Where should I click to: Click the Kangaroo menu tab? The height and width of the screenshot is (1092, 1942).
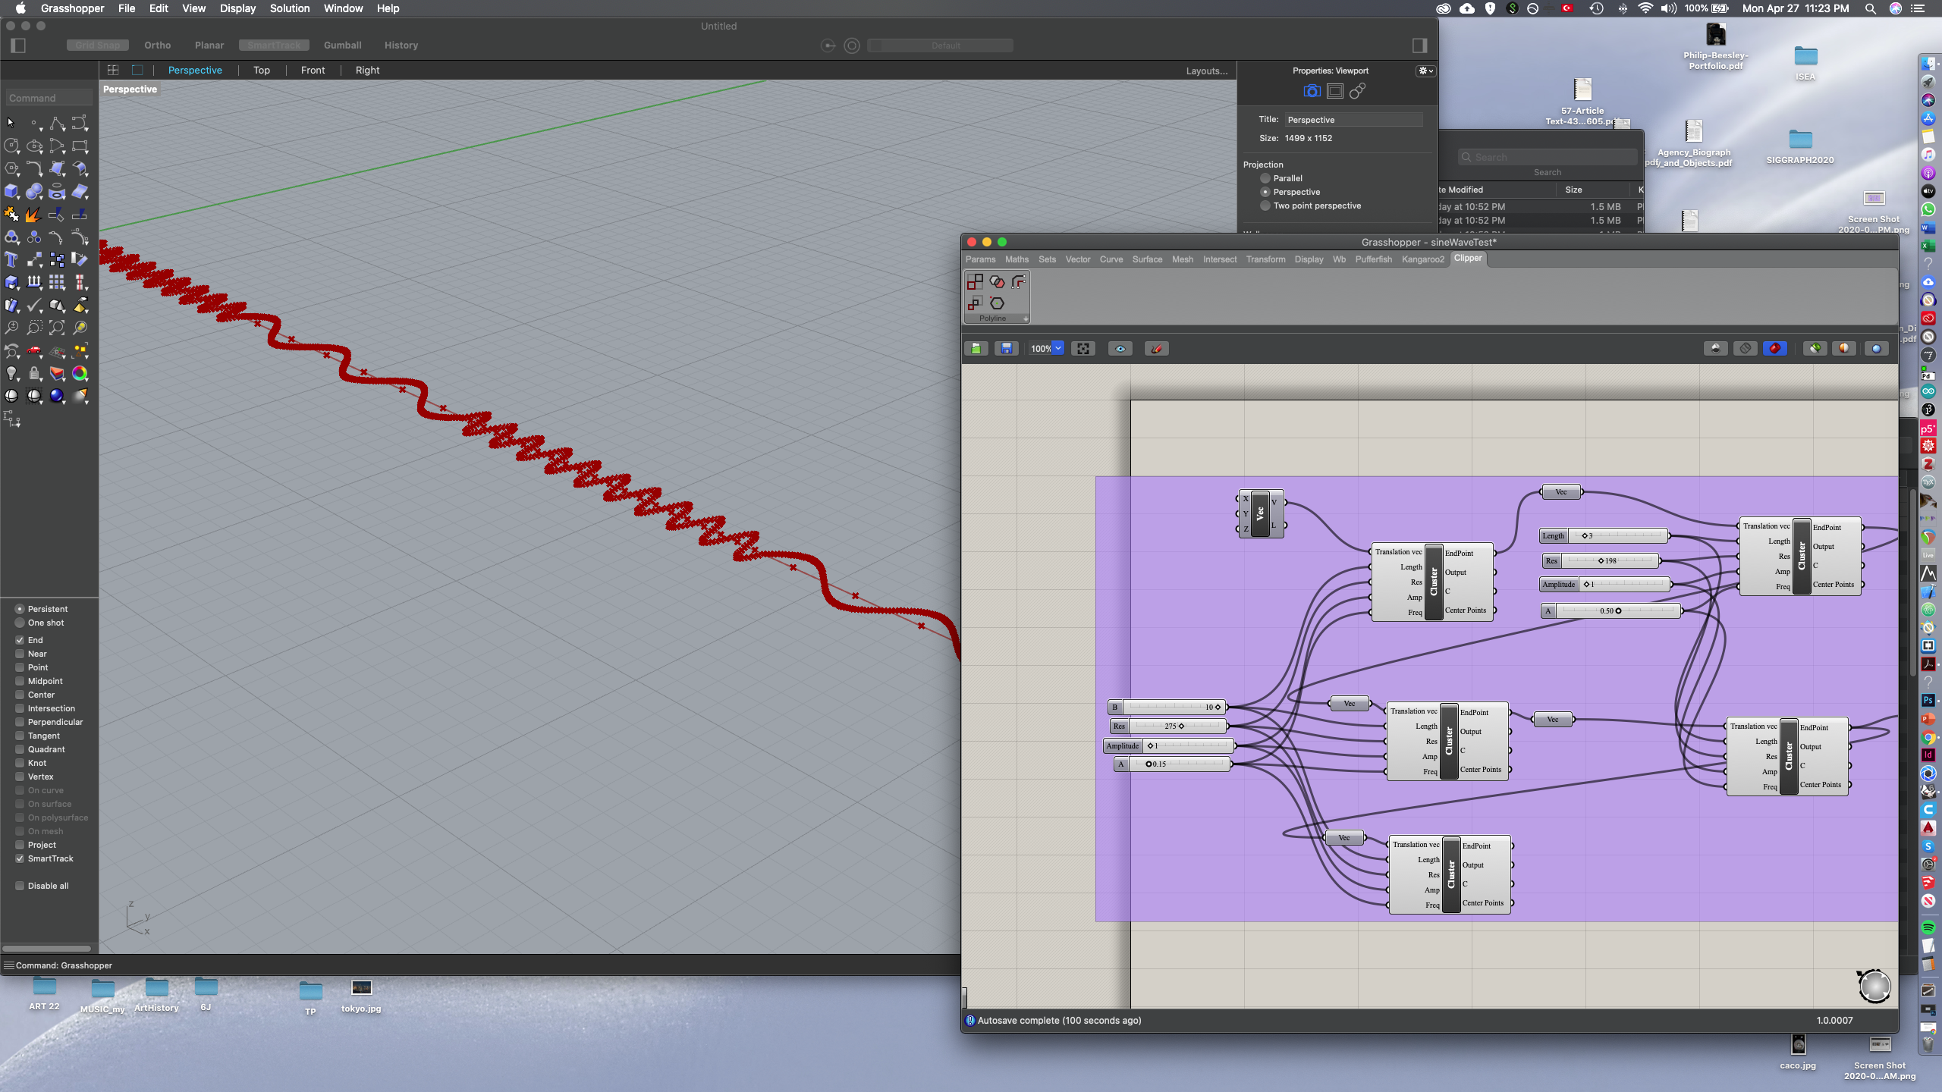point(1422,257)
